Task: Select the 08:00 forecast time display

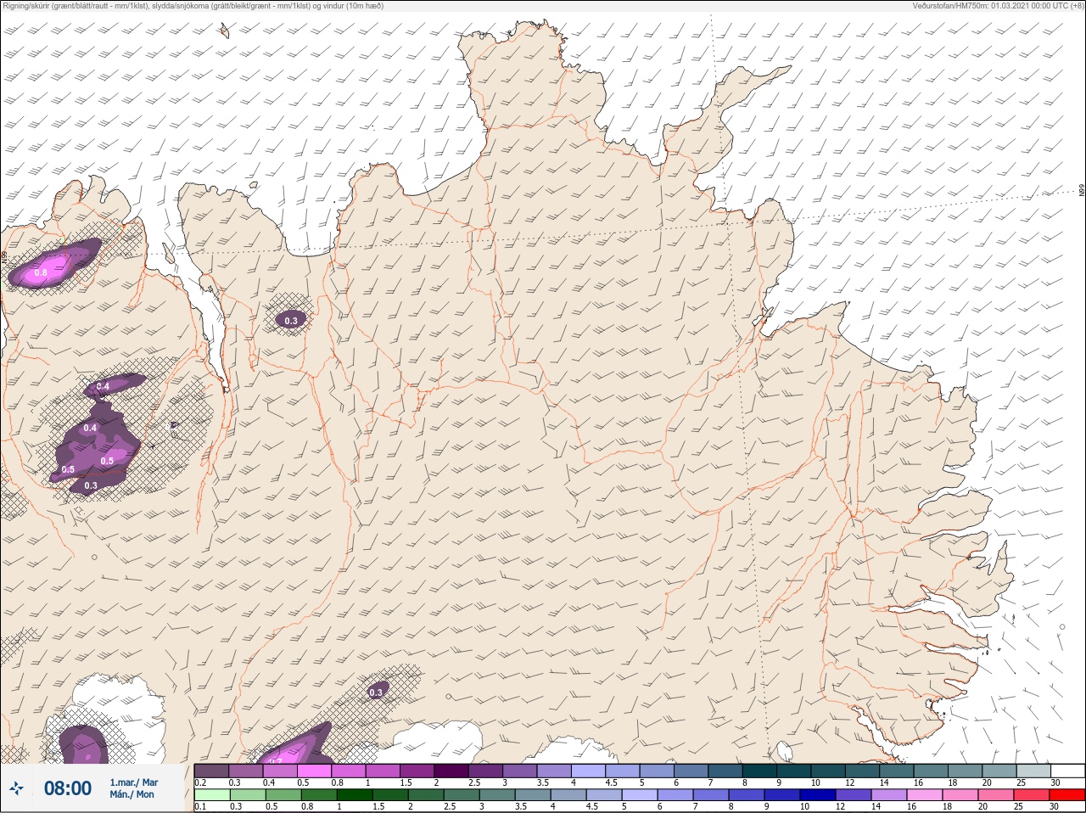Action: coord(68,788)
